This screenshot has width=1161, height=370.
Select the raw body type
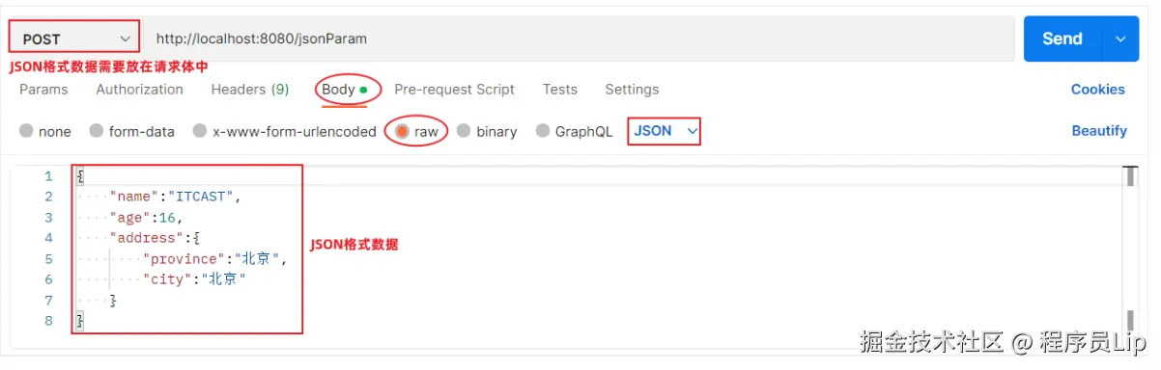pos(416,131)
